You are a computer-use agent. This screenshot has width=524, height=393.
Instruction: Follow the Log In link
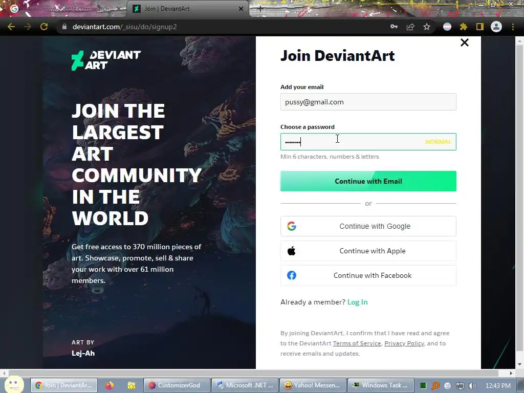[358, 302]
